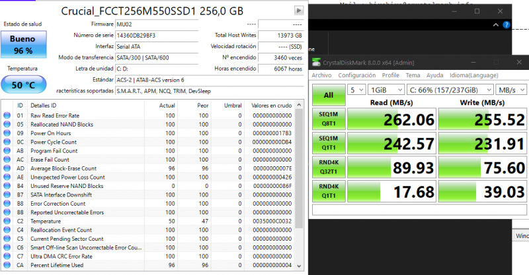529x275 pixels.
Task: Click the Bueno 96 % health status button
Action: click(23, 44)
